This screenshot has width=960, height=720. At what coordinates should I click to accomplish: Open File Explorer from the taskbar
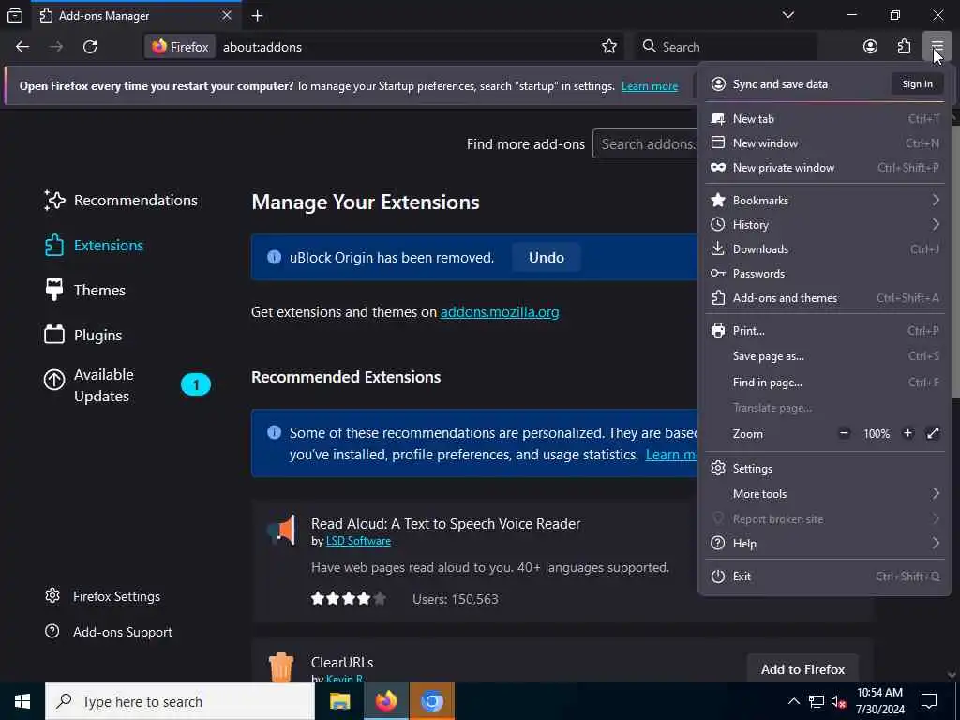[339, 701]
